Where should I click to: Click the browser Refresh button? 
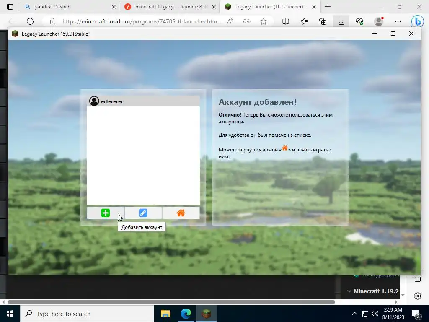coord(30,21)
